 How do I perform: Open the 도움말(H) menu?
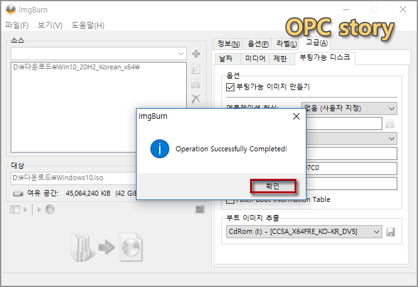point(88,25)
